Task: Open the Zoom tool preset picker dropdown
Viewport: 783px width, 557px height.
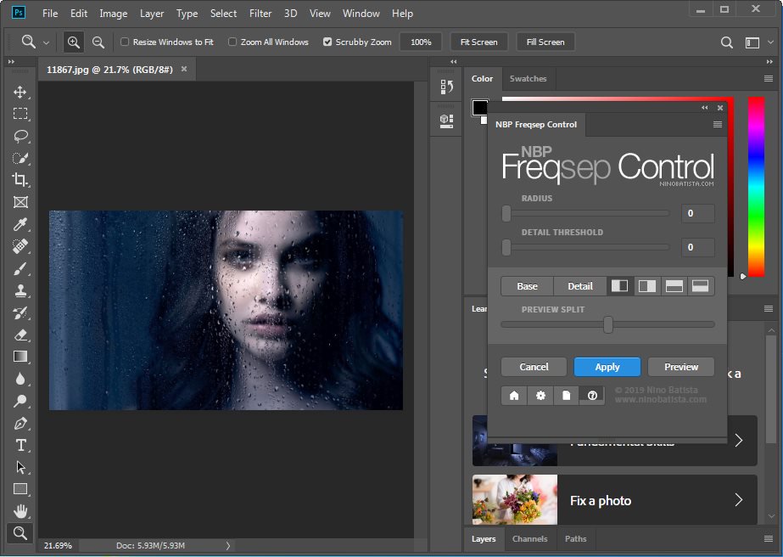Action: [x=46, y=43]
